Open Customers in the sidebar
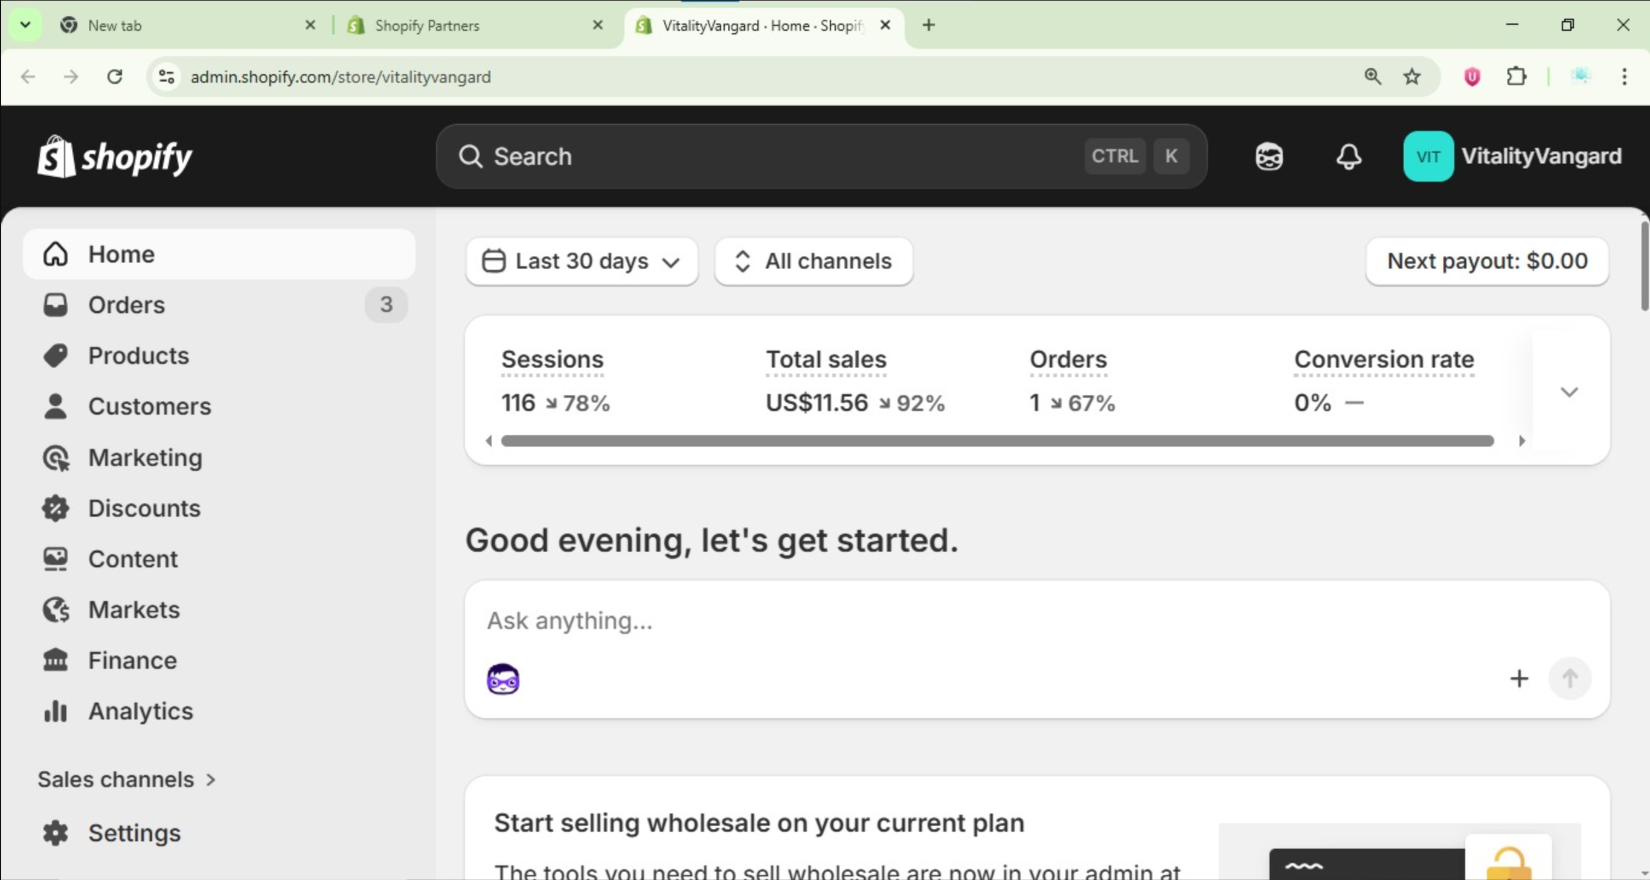Screen dimensions: 1650x880 click(219, 406)
